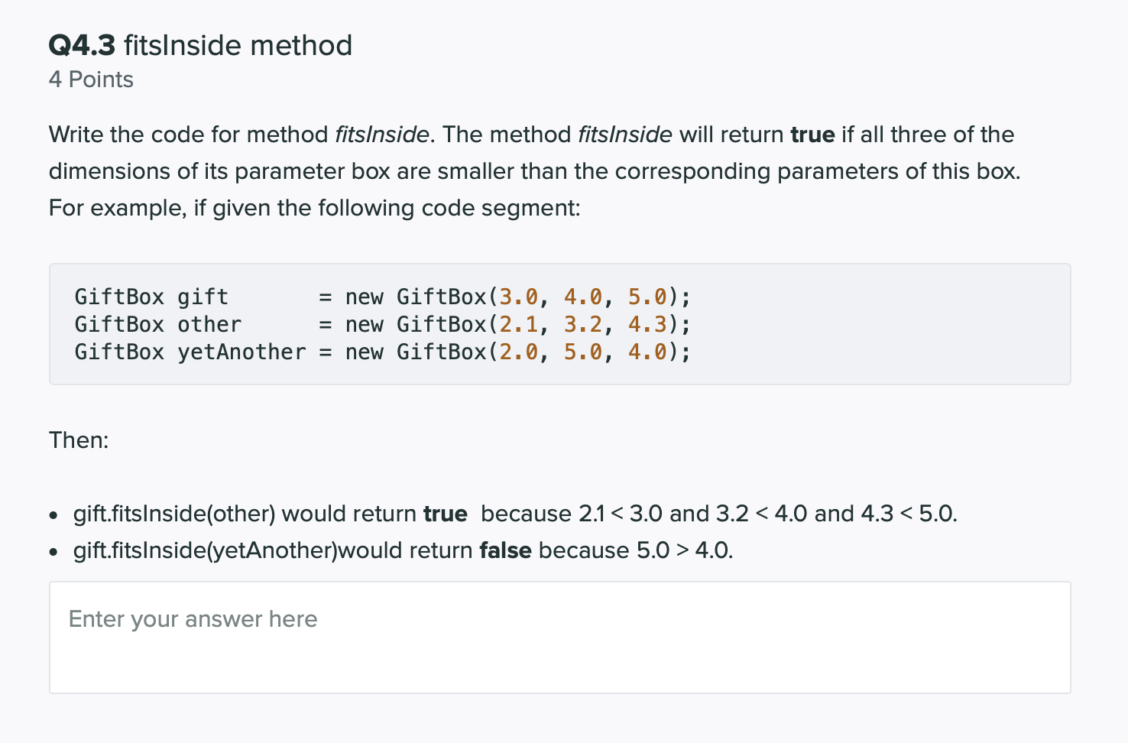Click the value 4.3 in the other constructor

pyautogui.click(x=647, y=324)
